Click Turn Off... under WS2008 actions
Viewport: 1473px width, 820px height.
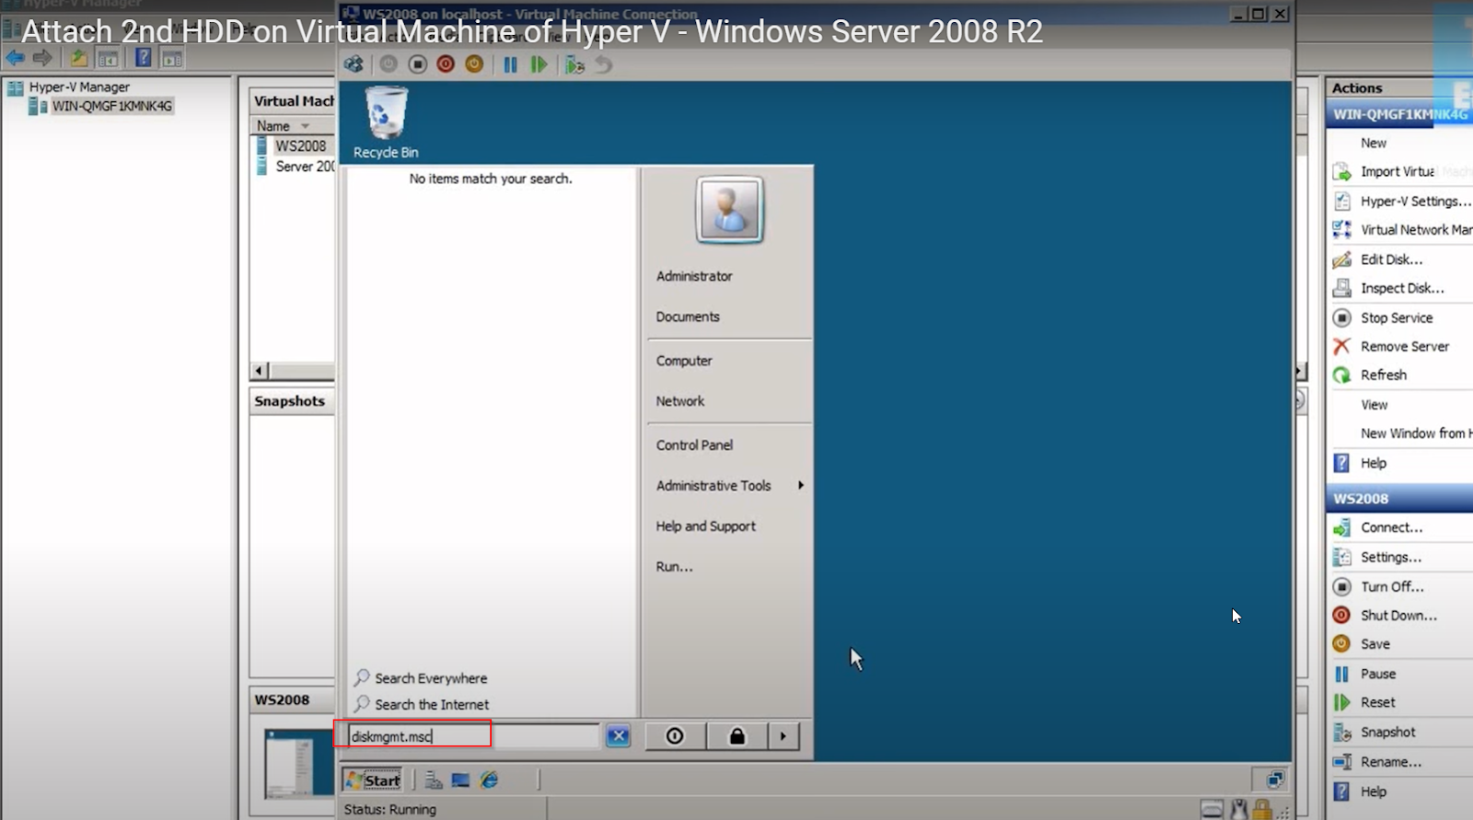1392,586
